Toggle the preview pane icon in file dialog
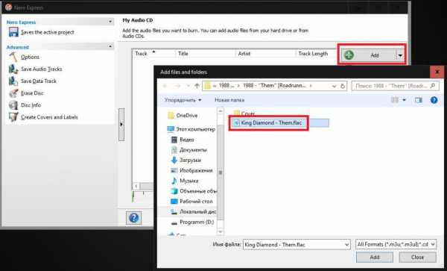This screenshot has height=271, width=447. pyautogui.click(x=419, y=100)
